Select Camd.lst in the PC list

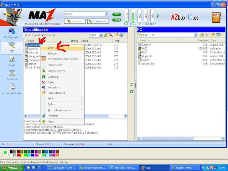coord(146,45)
